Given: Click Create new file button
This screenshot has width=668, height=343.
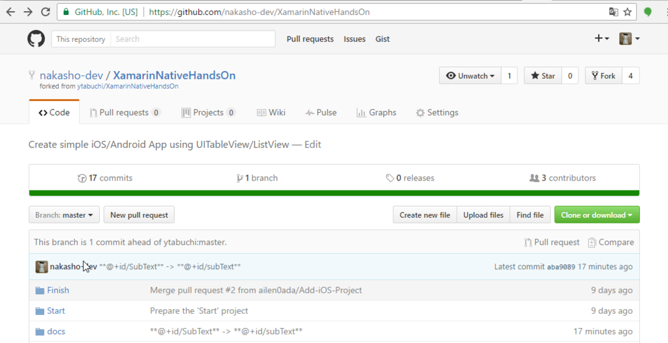Looking at the screenshot, I should 425,215.
